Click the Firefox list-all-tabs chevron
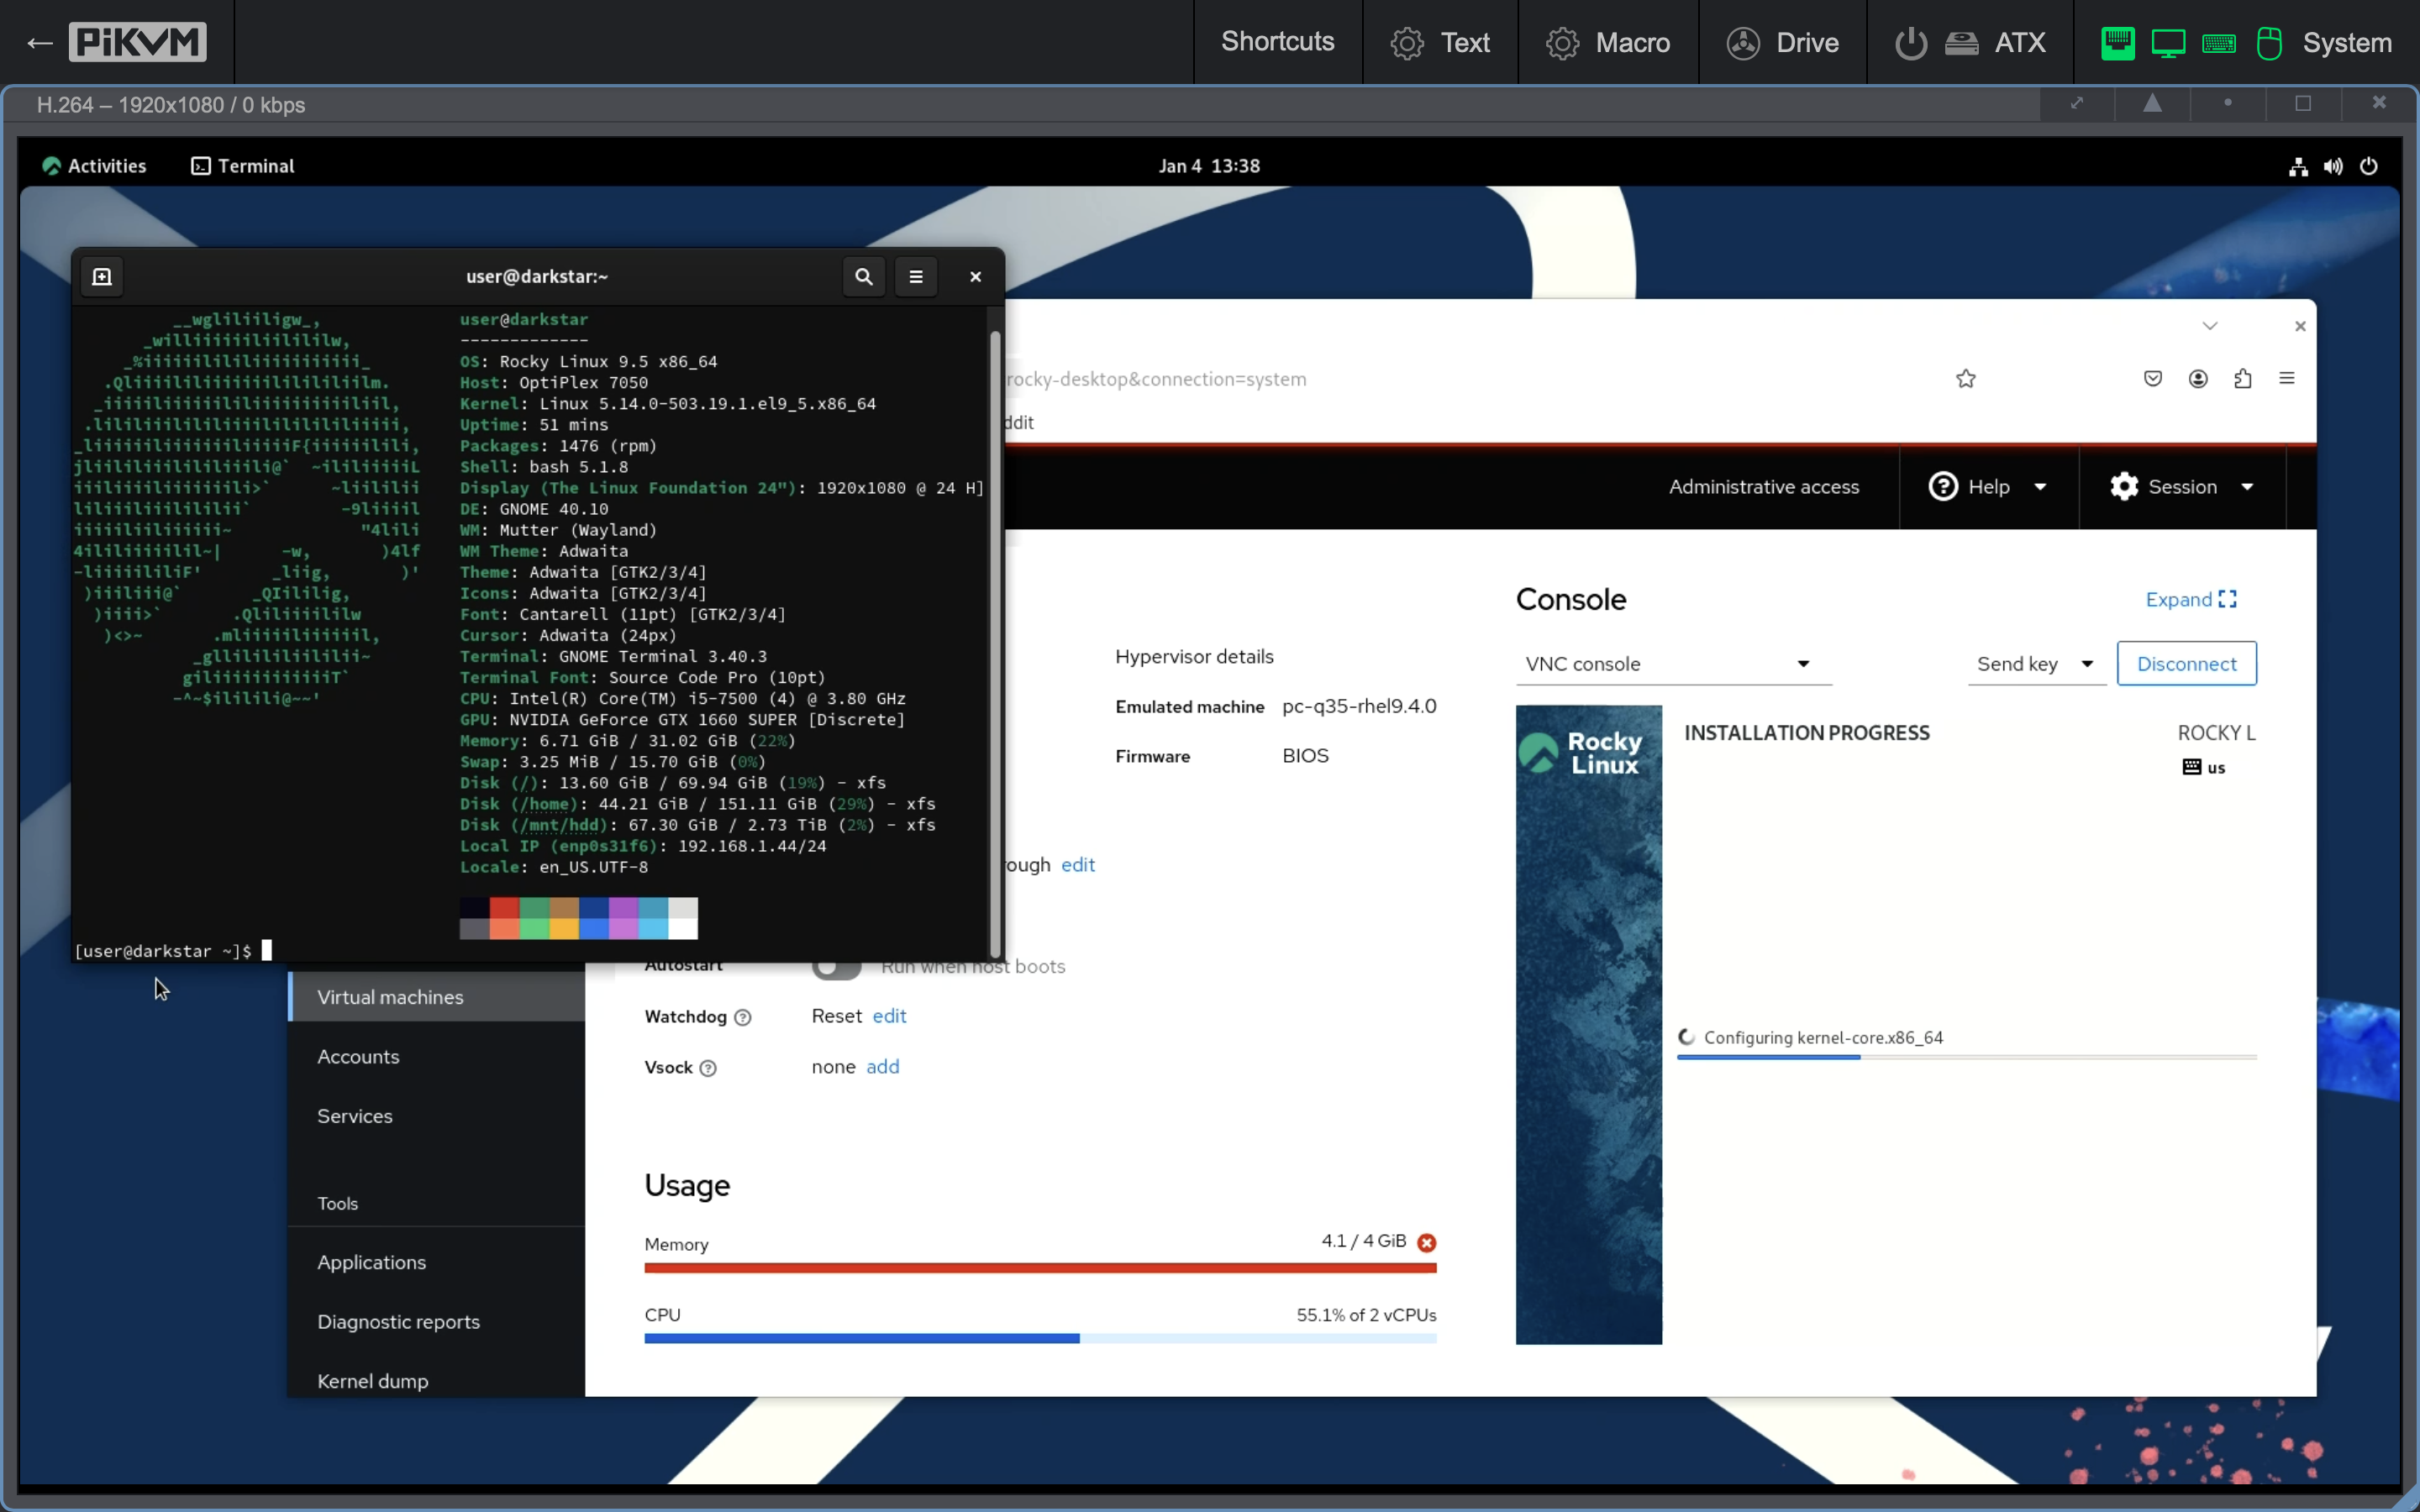The width and height of the screenshot is (2420, 1512). pyautogui.click(x=2210, y=326)
